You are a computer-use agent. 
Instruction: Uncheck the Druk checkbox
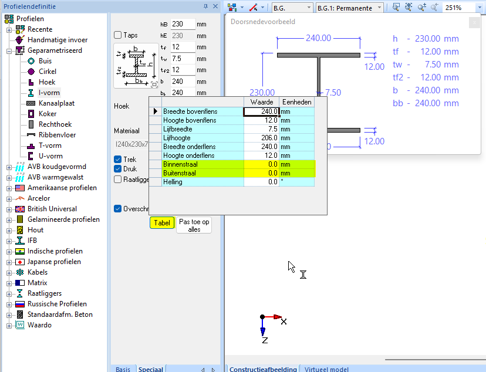[117, 169]
